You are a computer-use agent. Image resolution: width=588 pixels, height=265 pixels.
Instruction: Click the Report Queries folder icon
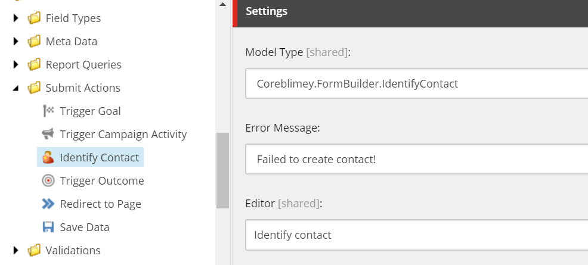point(34,64)
